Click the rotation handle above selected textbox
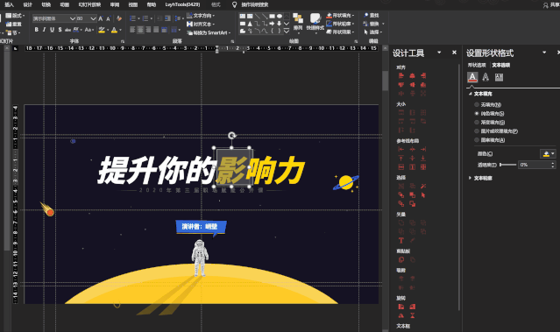Viewport: 560px width, 332px height. coord(231,135)
